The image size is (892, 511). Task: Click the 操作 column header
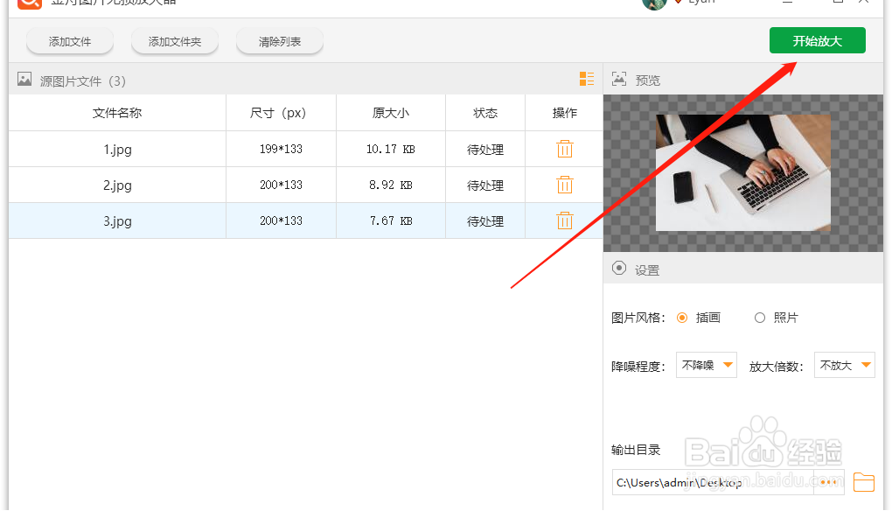pyautogui.click(x=564, y=113)
